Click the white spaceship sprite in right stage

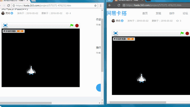141,78
